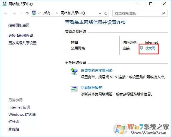Expand the address bar history dropdown
The width and height of the screenshot is (171, 137).
(100, 13)
